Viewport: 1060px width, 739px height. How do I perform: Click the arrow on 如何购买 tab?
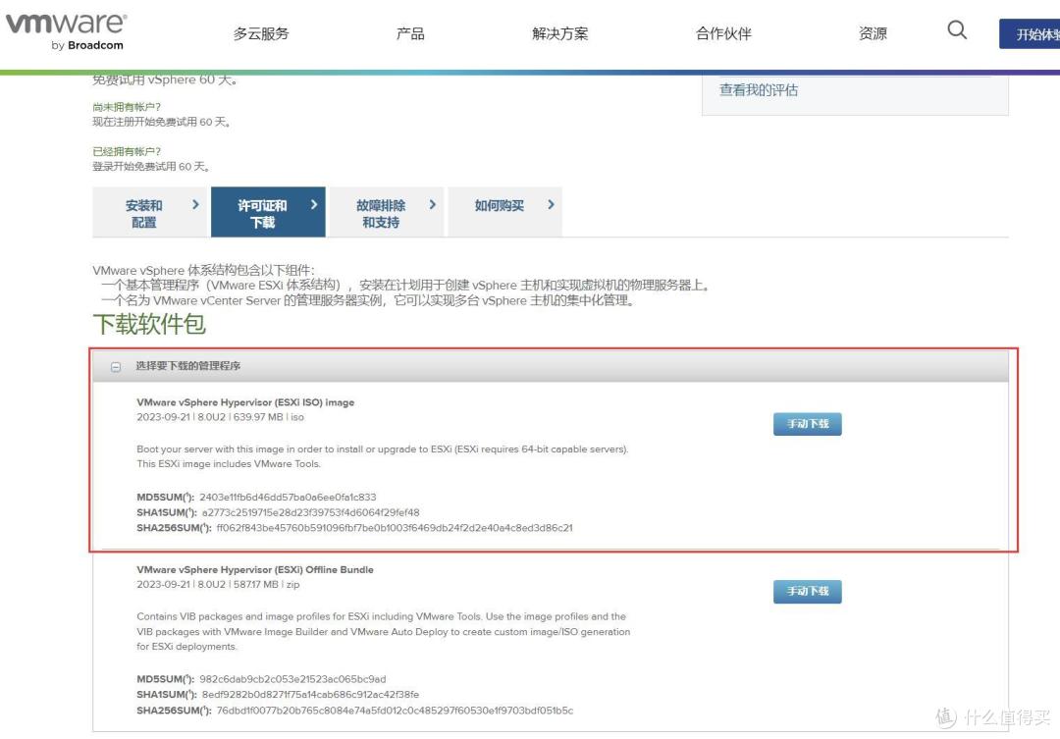pos(551,204)
